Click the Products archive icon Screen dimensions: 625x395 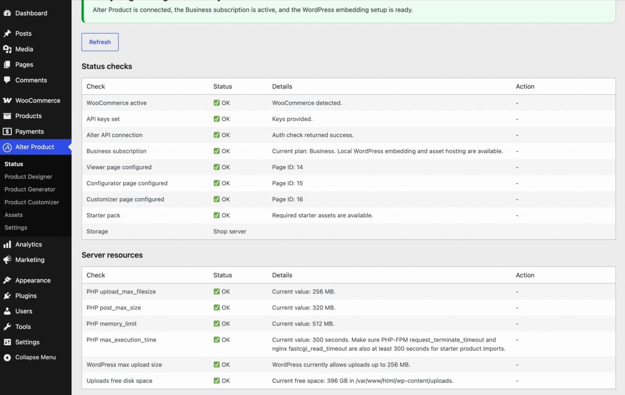click(x=7, y=116)
